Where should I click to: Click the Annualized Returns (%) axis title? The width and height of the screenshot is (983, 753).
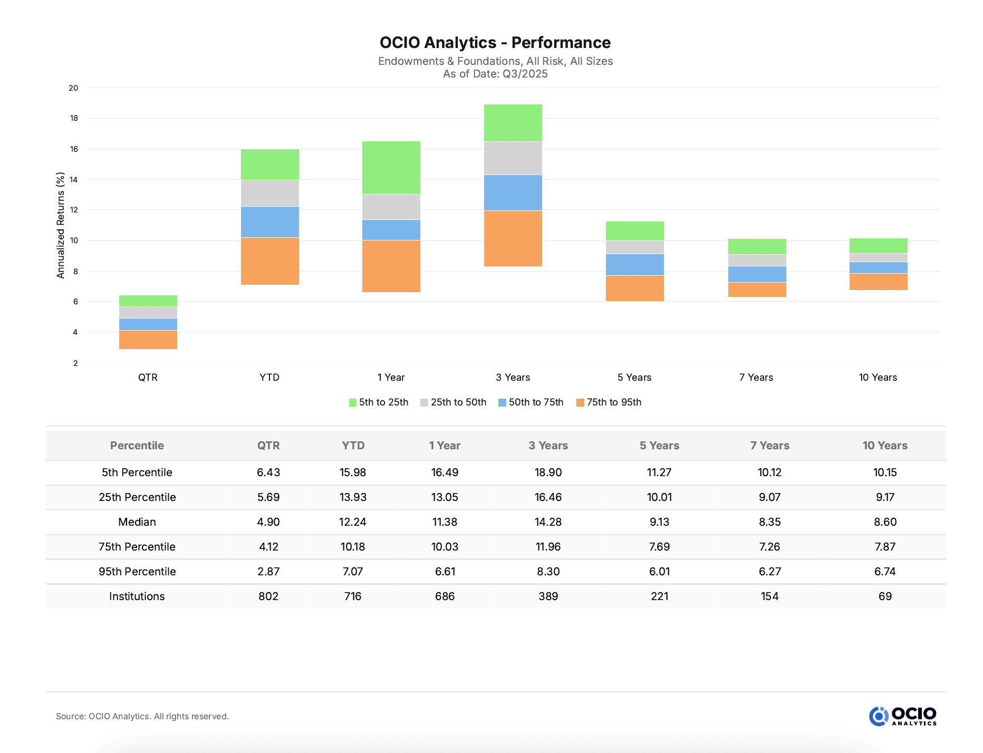[x=61, y=225]
